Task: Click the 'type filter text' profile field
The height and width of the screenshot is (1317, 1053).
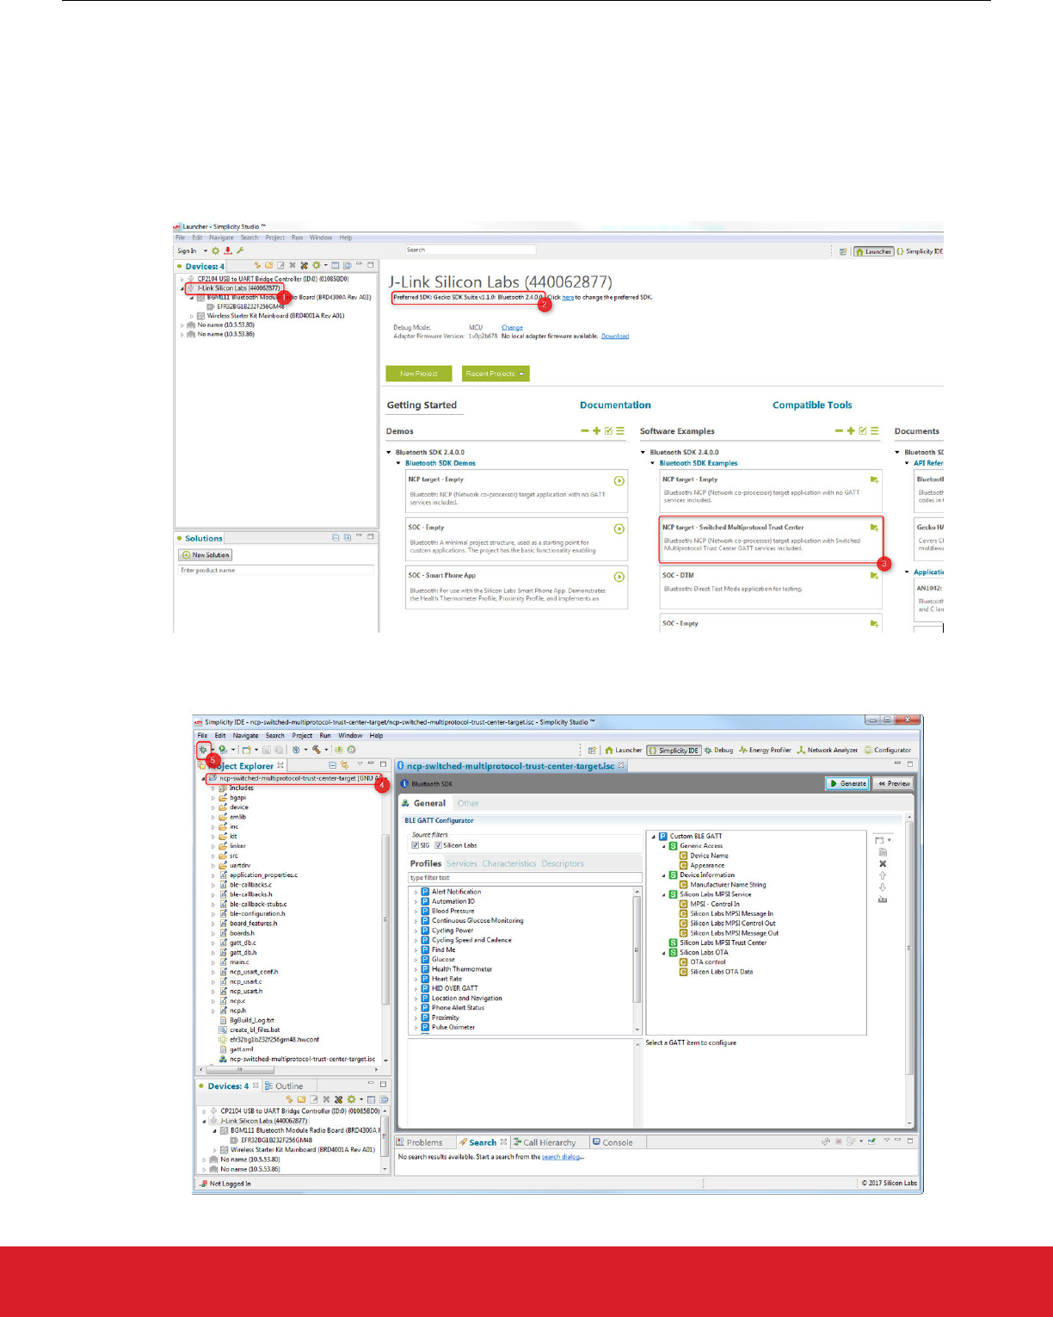Action: click(x=526, y=878)
